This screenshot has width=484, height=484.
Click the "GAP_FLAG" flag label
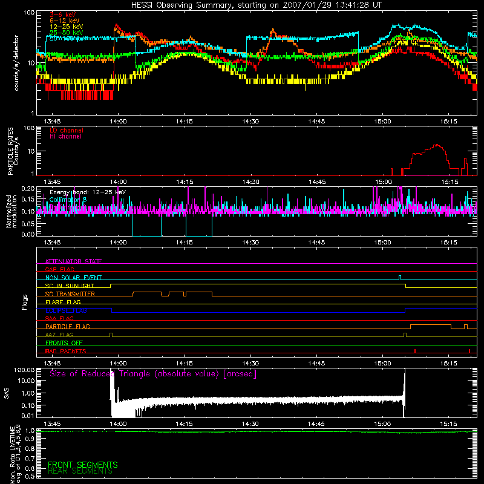(59, 269)
